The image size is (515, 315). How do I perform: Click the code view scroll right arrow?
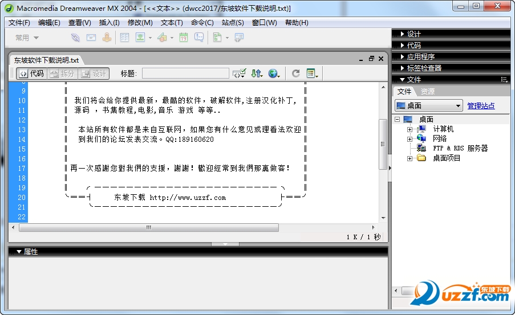373,227
